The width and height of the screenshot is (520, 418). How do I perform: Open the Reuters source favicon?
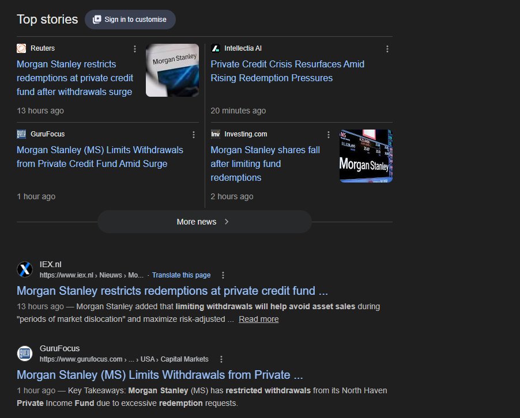(21, 48)
